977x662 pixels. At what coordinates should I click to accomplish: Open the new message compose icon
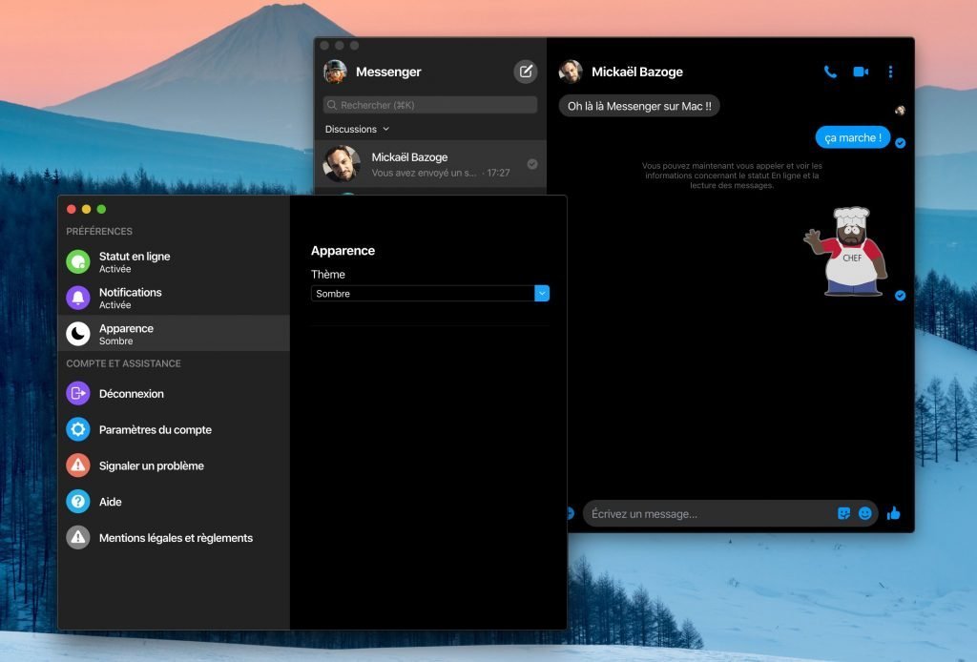pos(525,72)
